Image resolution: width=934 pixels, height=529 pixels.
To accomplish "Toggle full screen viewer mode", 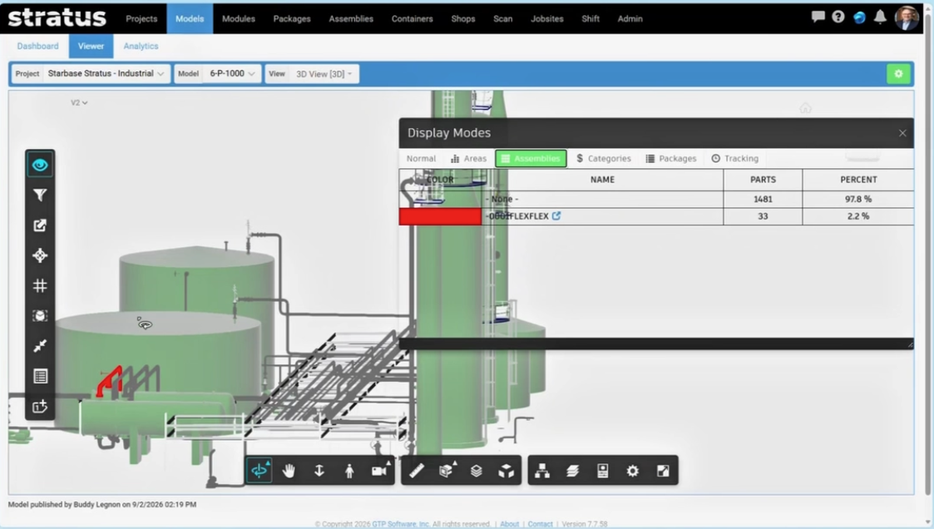I will (x=663, y=471).
